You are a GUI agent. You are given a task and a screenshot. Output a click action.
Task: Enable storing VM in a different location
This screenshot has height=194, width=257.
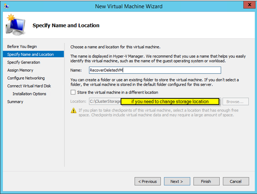[73, 92]
